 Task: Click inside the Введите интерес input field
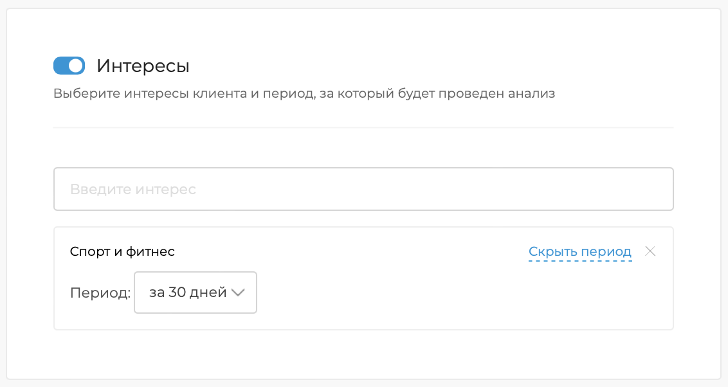pos(363,188)
